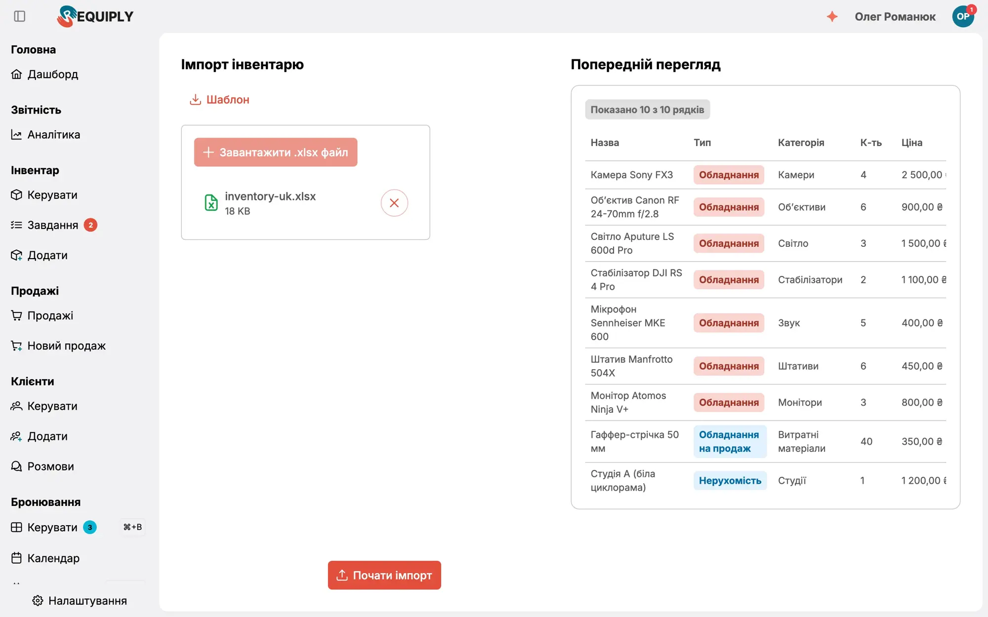Screen dimensions: 988x617
Task: Click the Додати box icon under Інвентар
Action: [17, 255]
